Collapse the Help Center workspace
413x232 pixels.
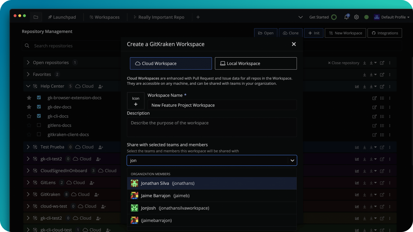pos(28,86)
